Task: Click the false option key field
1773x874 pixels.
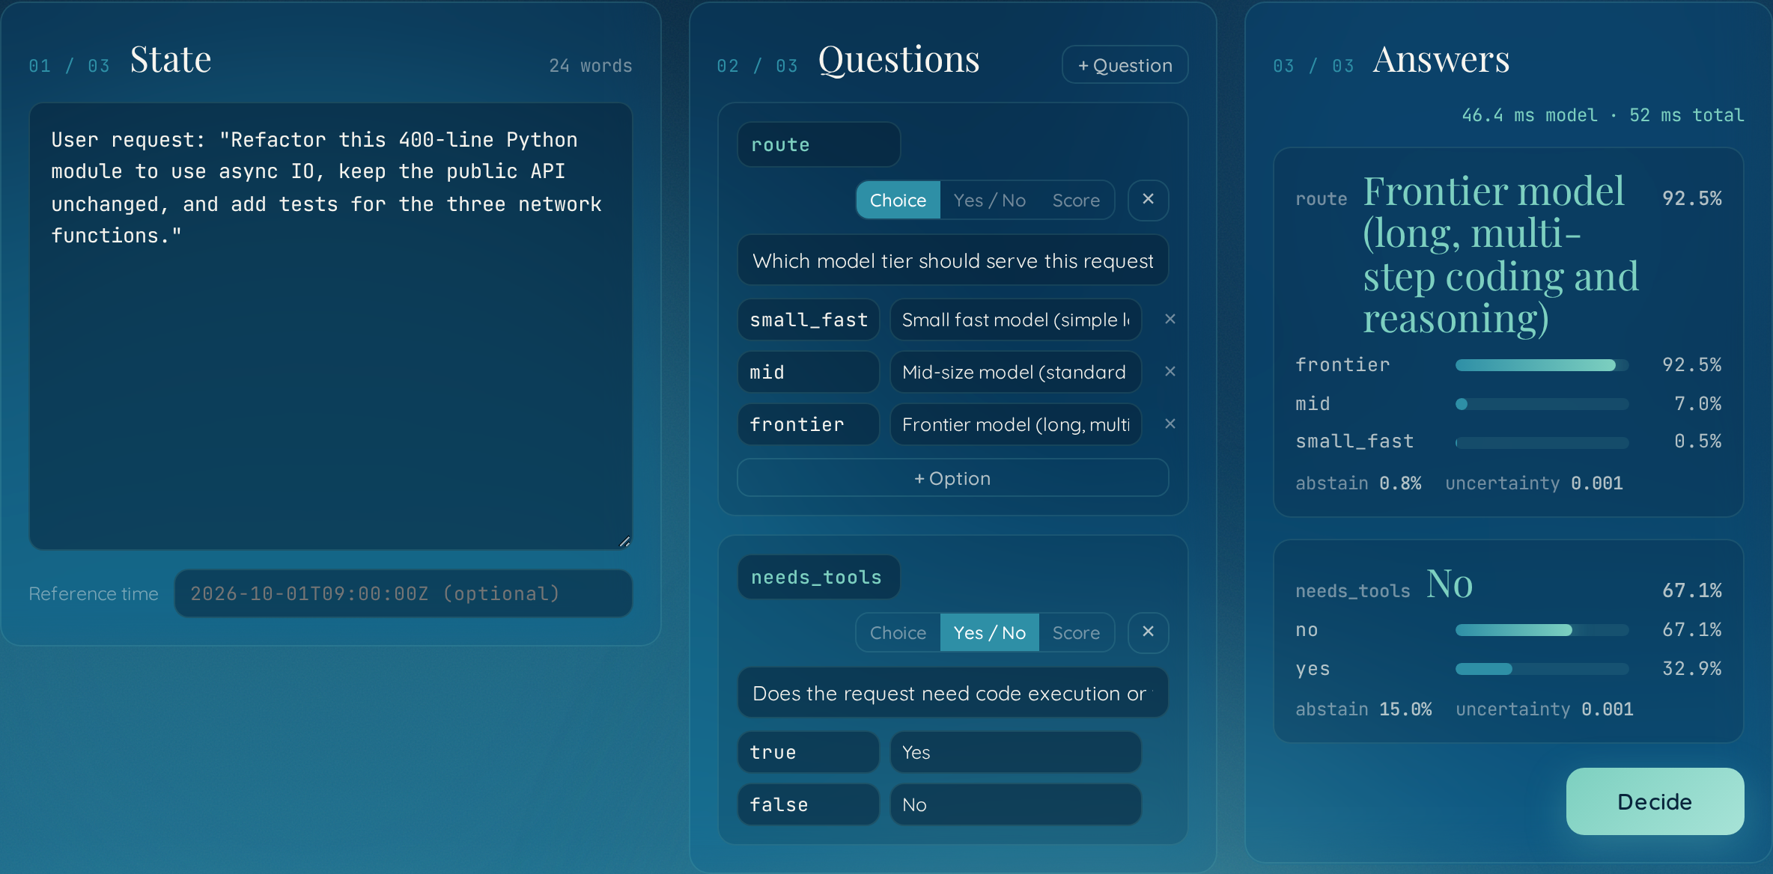Action: click(808, 804)
